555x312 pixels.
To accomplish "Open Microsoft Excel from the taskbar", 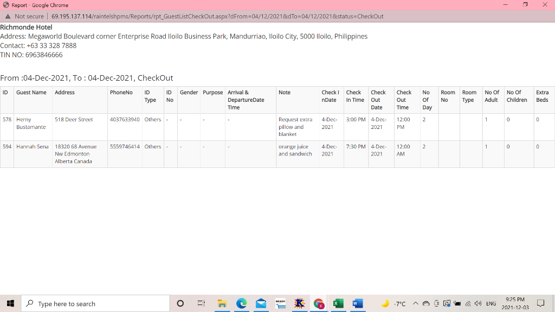I will (x=338, y=303).
